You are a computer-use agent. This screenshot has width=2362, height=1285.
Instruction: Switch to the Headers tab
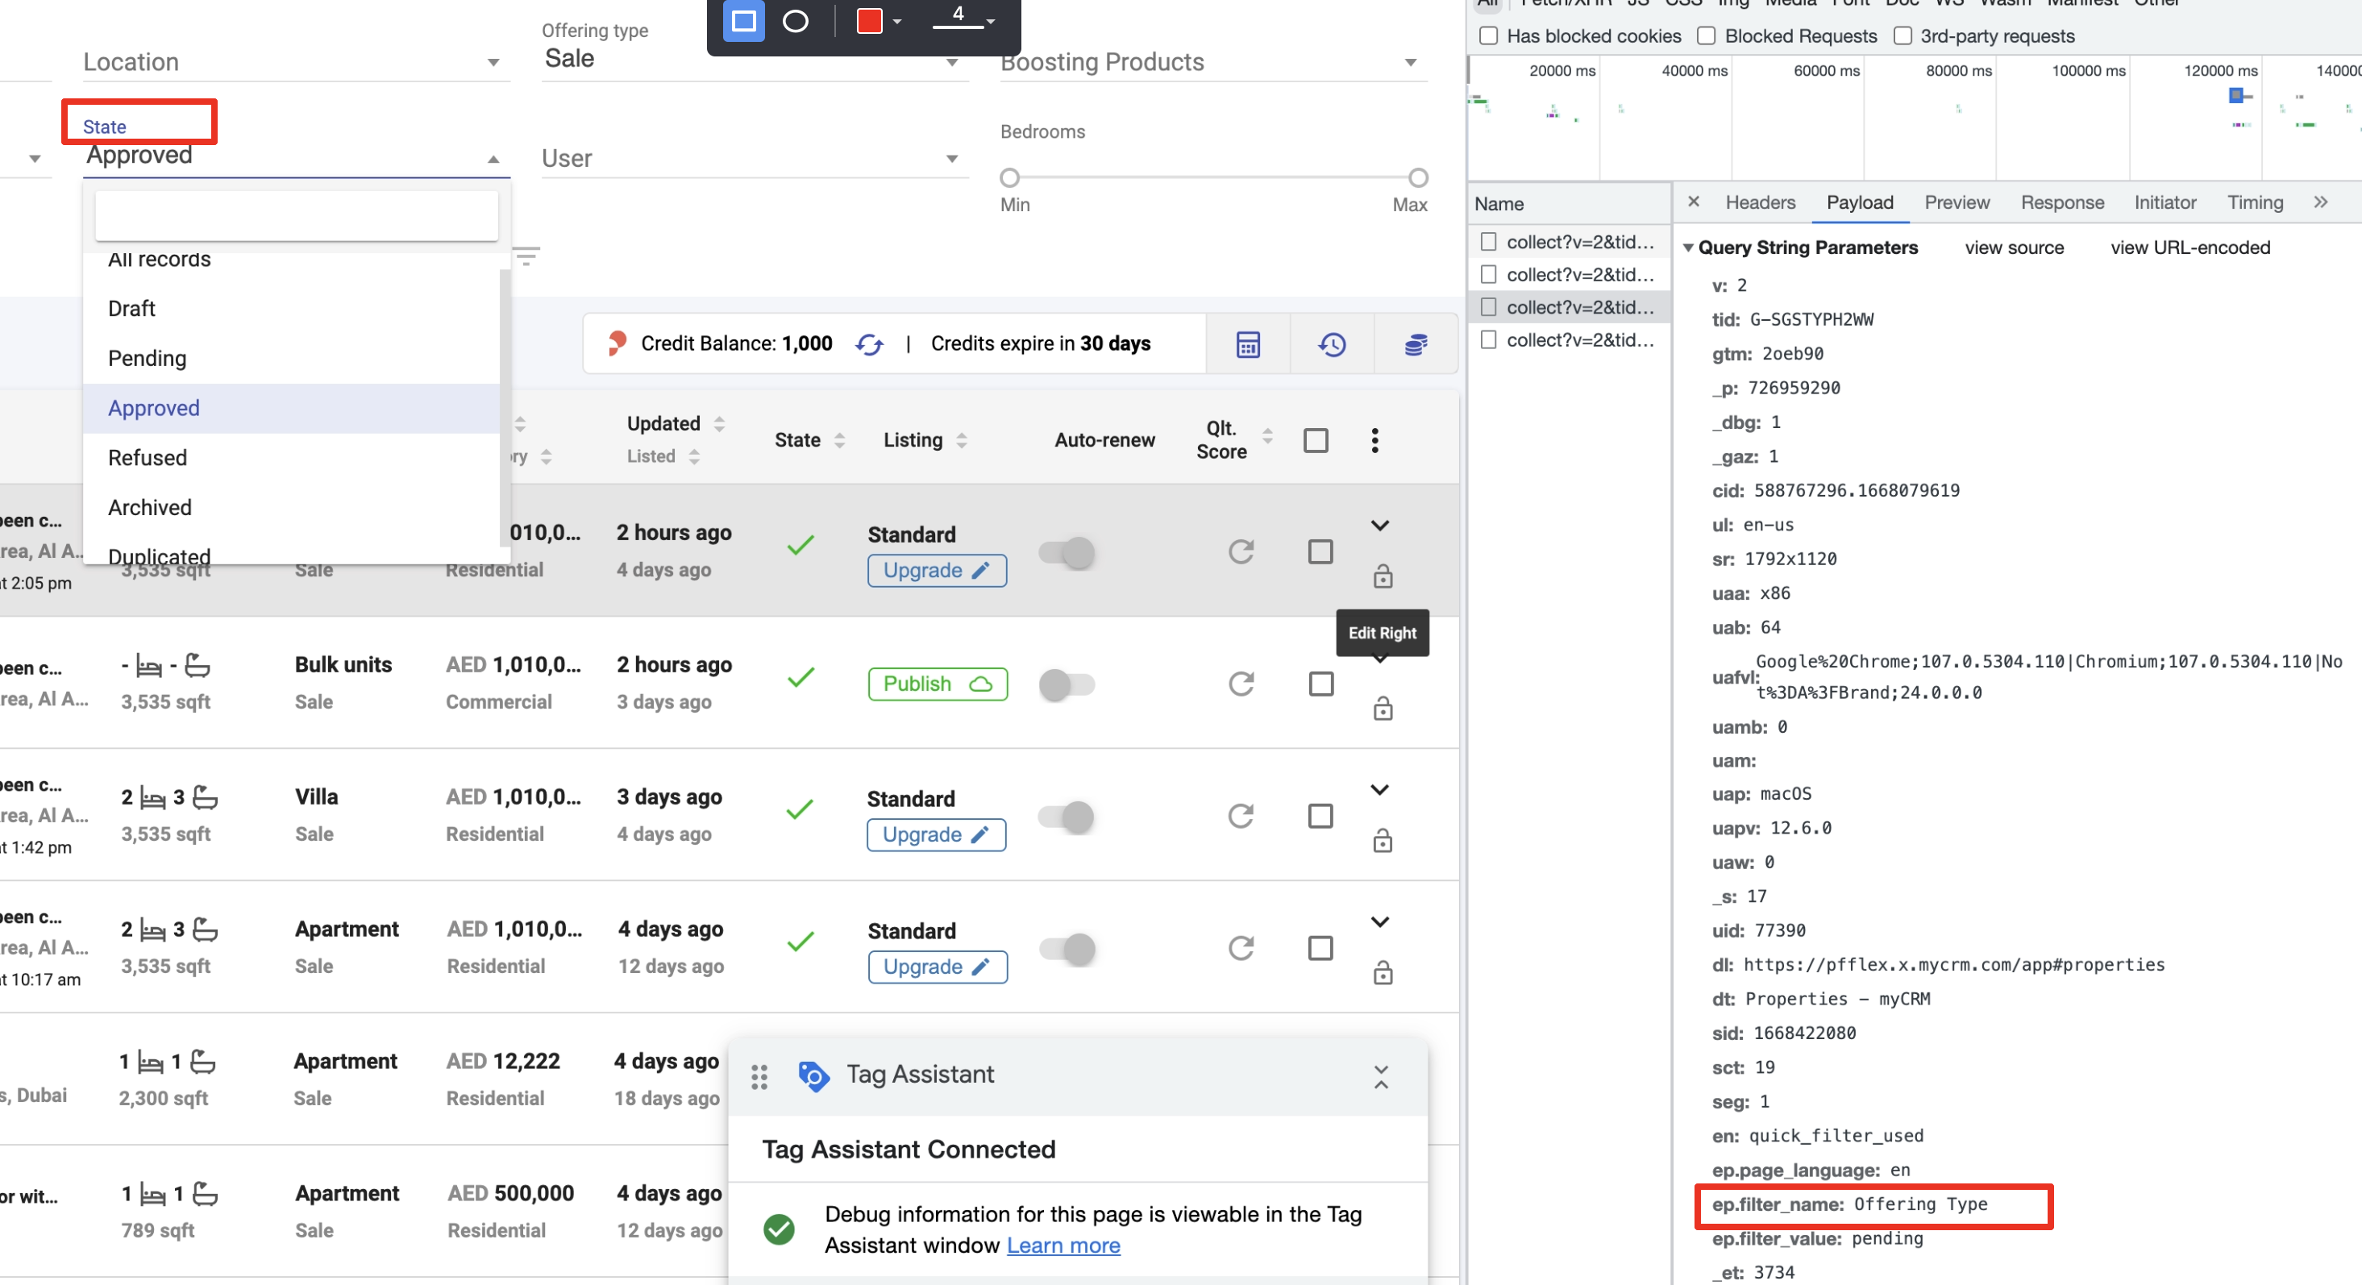coord(1759,202)
